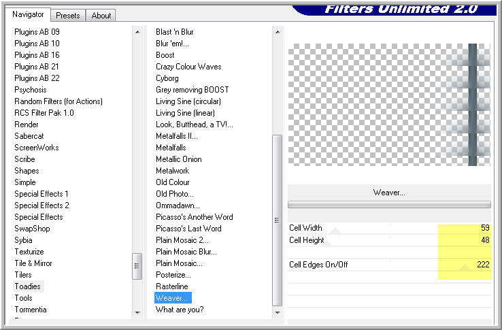
Task: Click the filter list scroll-up arrow
Action: (278, 32)
